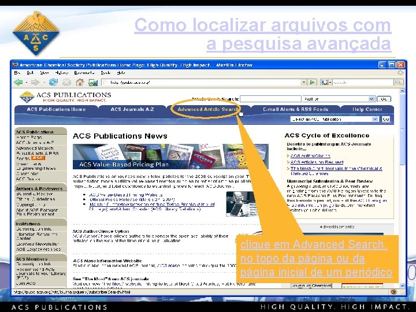Click Go beside Select an ACS Publication

pyautogui.click(x=386, y=119)
